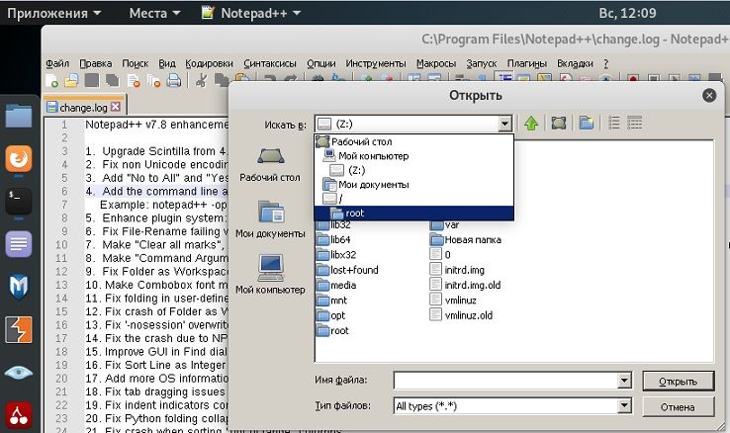Select the root folder in file list
Screen dimensions: 730x433
(333, 330)
